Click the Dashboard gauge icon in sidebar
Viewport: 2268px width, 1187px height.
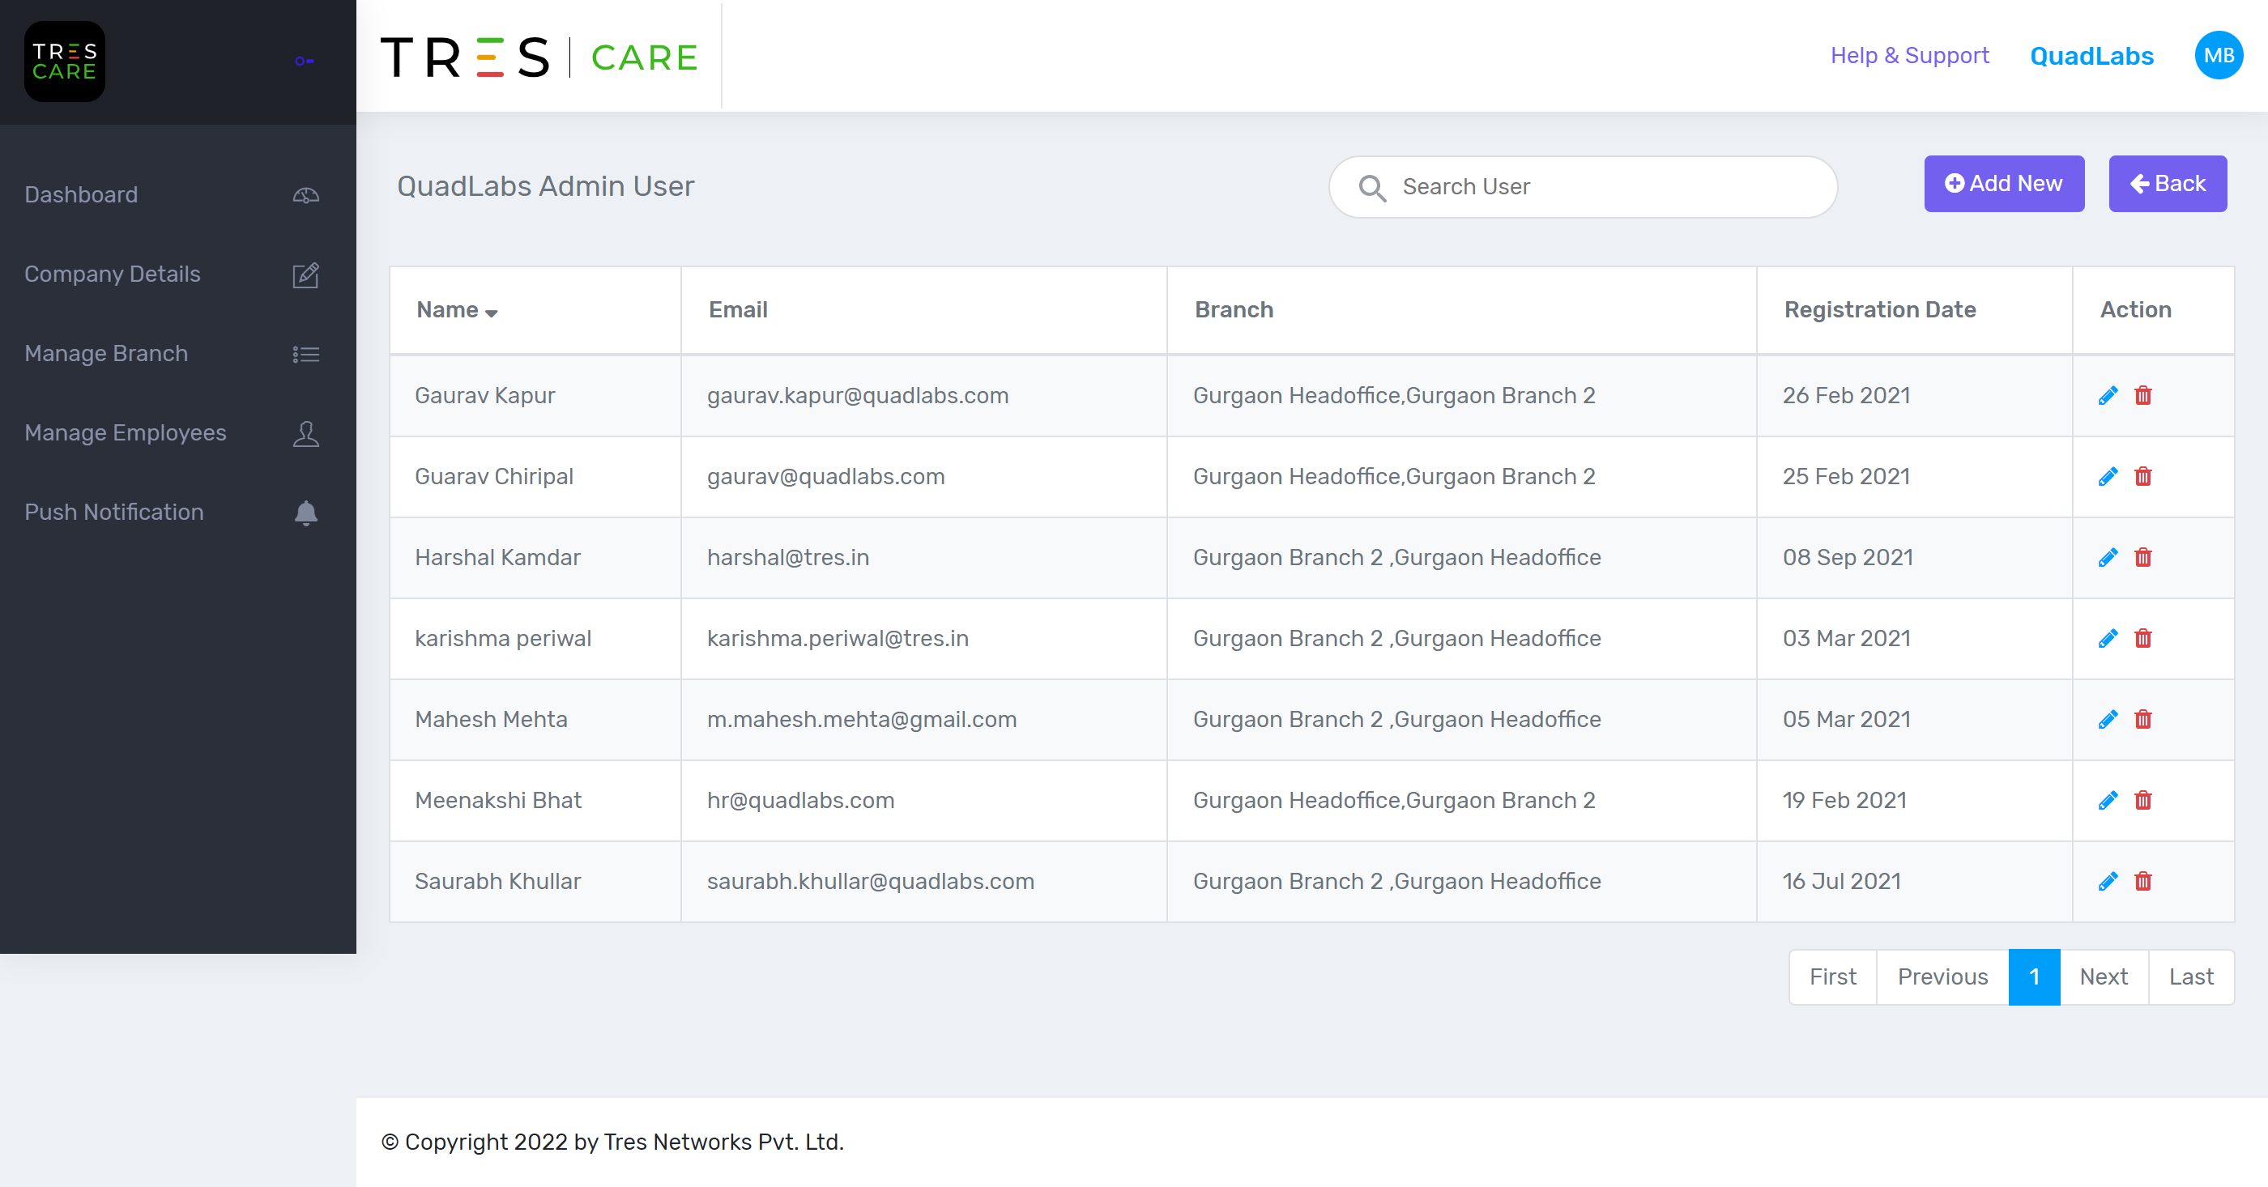tap(305, 195)
